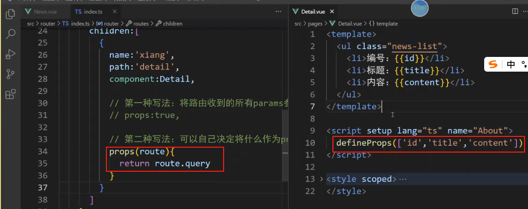Image resolution: width=528 pixels, height=209 pixels.
Task: Click "path:'detail'" in index.ts
Action: pos(144,67)
